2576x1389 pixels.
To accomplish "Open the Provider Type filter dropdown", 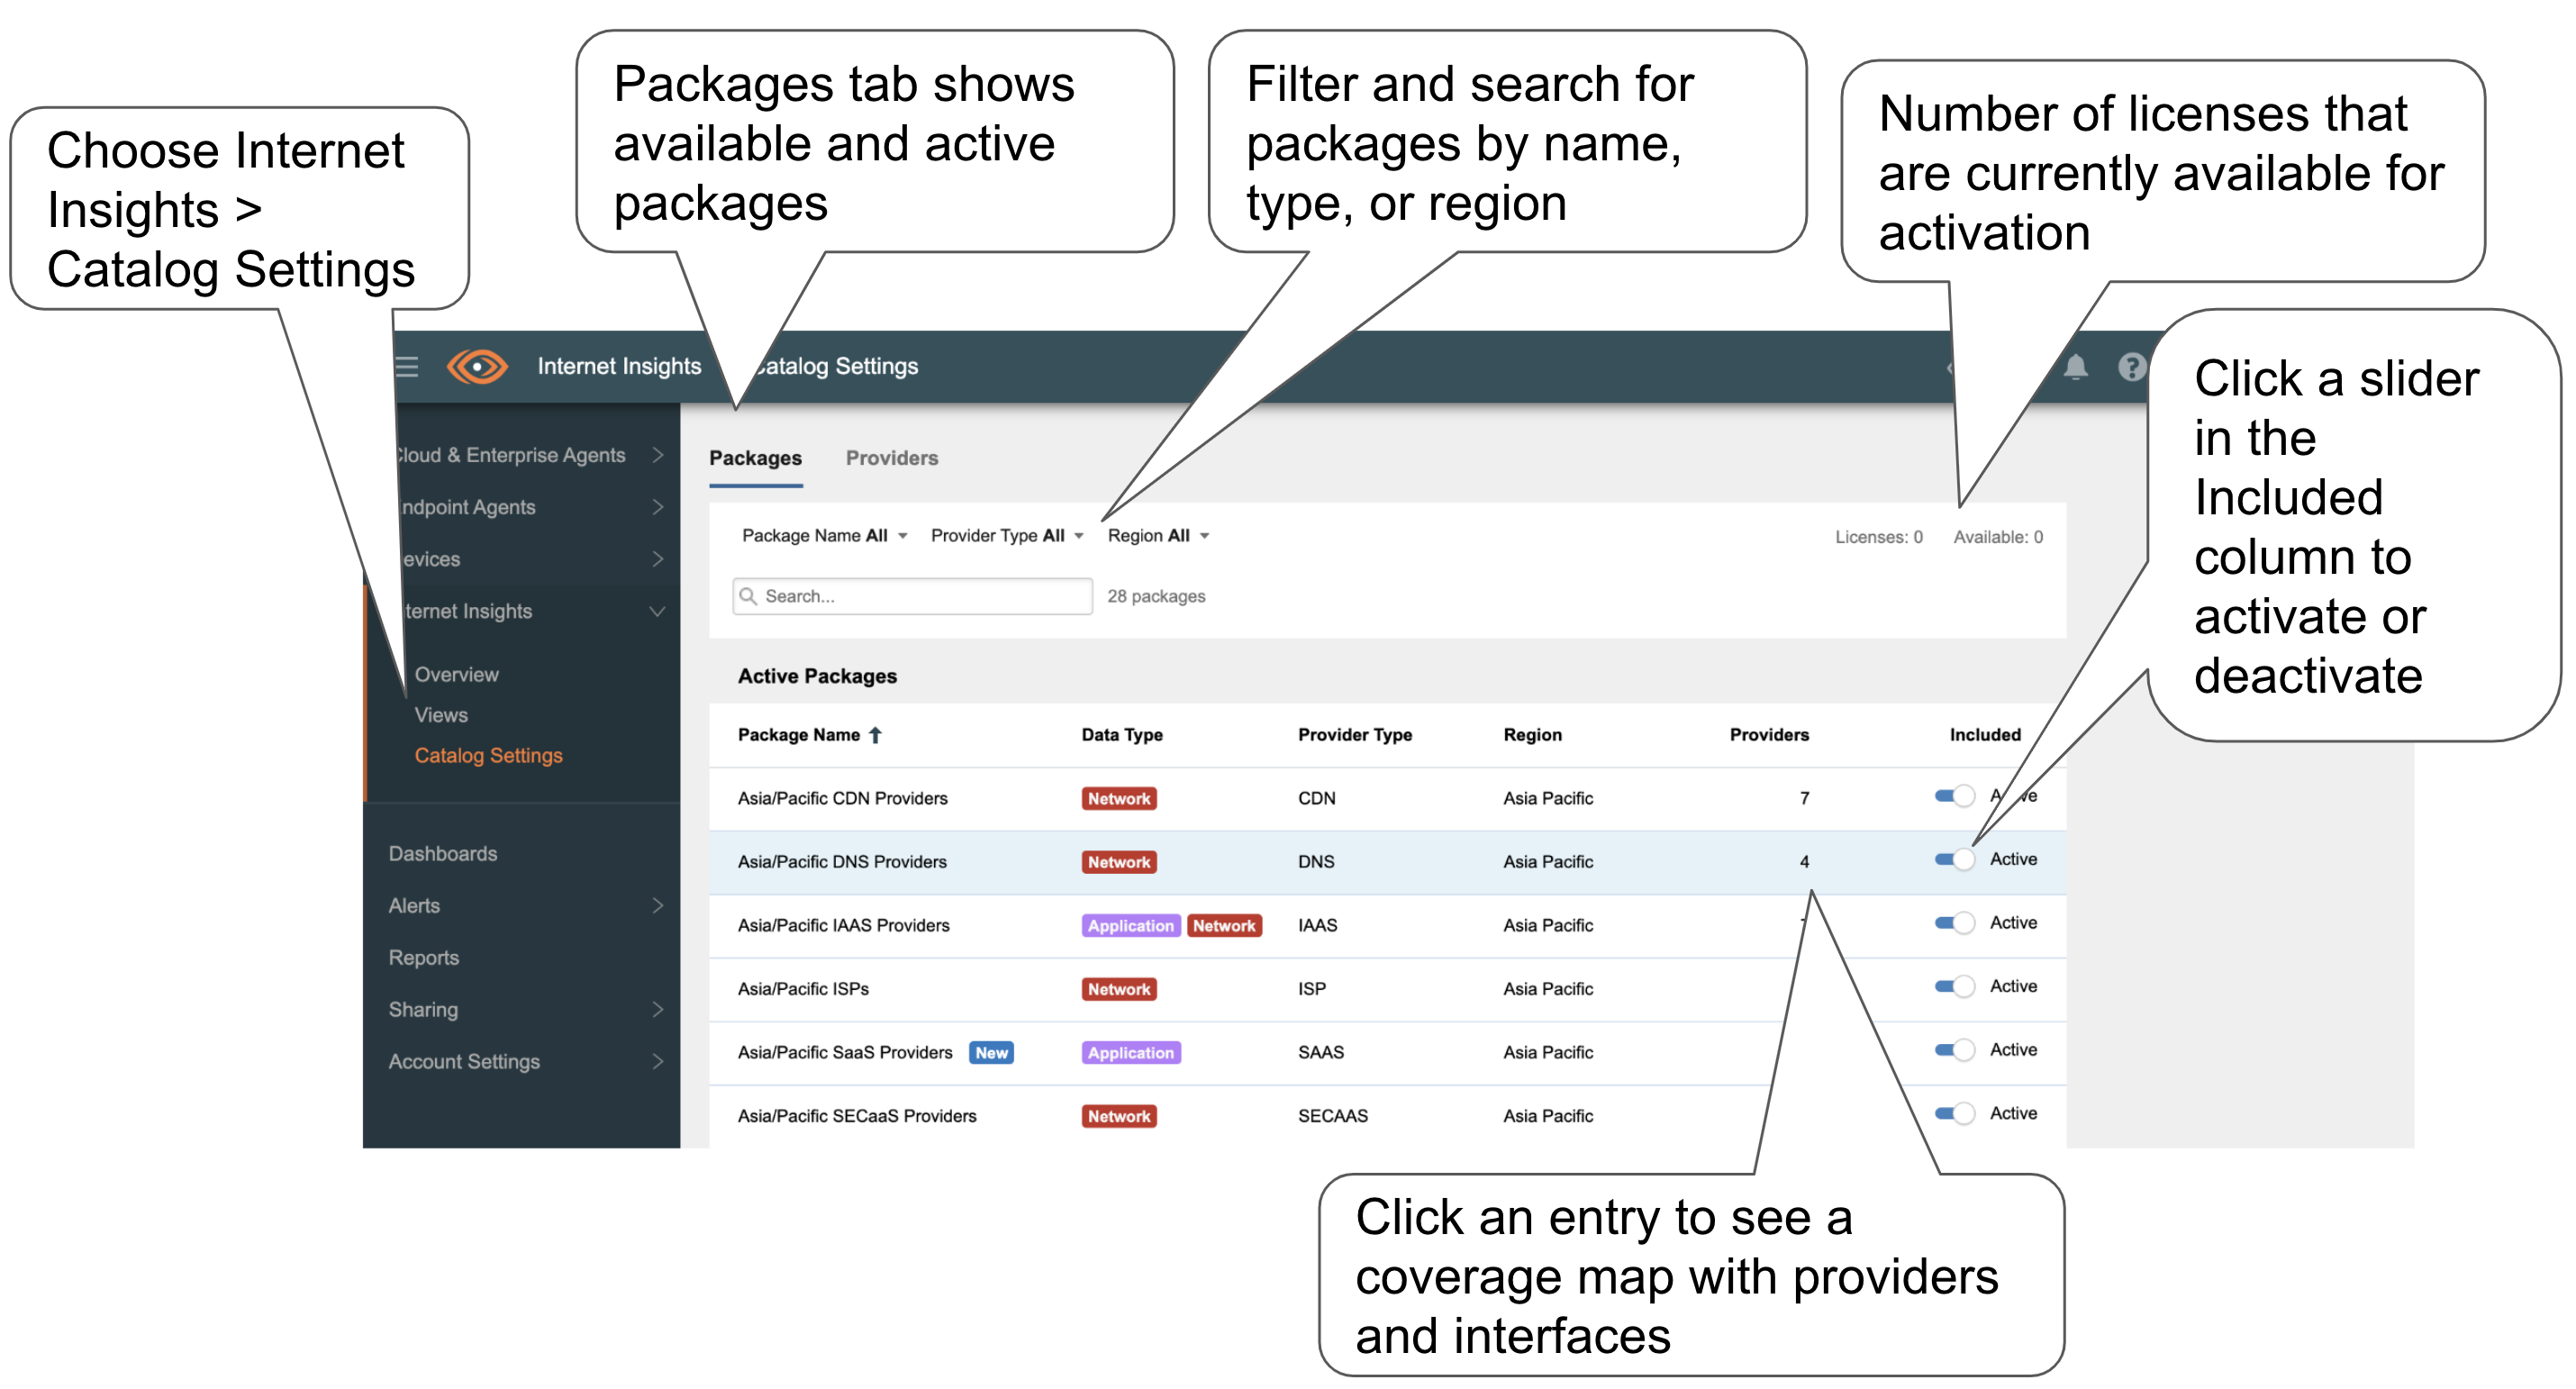I will pos(1007,536).
